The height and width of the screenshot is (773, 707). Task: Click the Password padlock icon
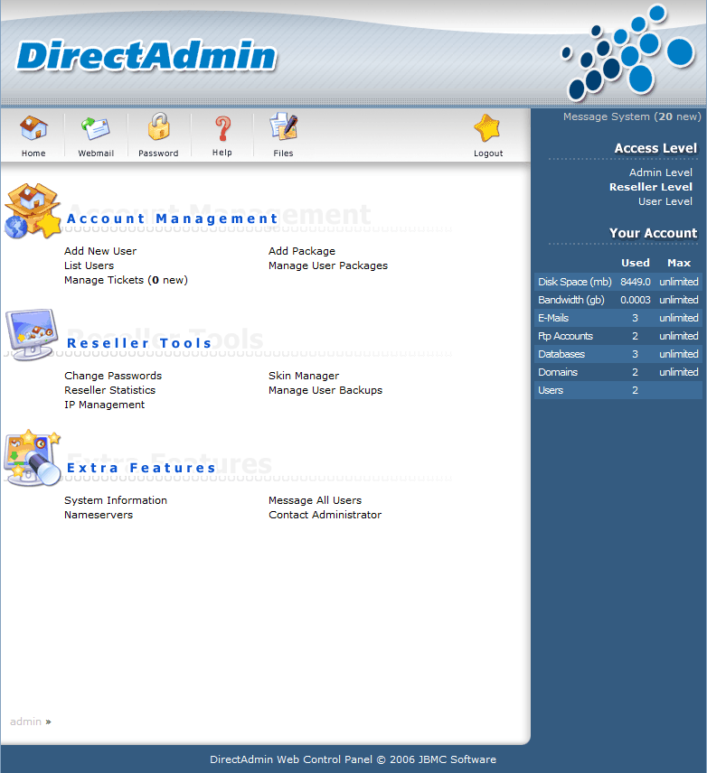158,126
